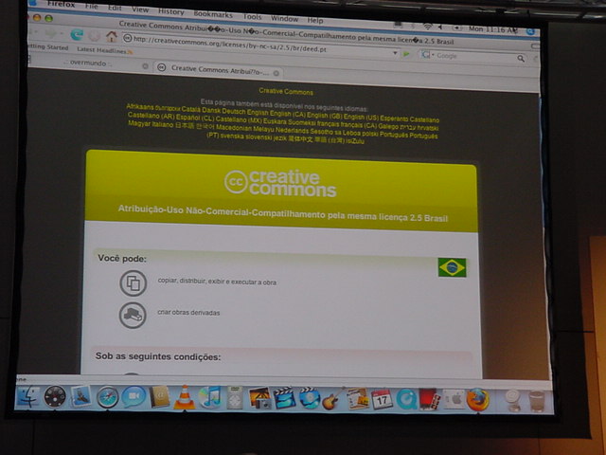Open Photo Booth red curtain icon

coord(430,400)
